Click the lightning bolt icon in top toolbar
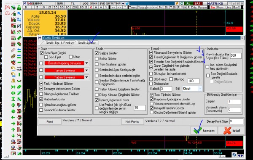This screenshot has height=160, width=253. (x=177, y=3)
